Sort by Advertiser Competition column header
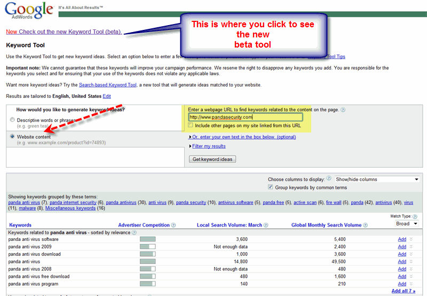427x296 pixels. pos(144,225)
